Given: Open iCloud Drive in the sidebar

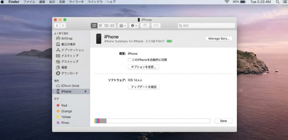Looking at the screenshot, I should [71, 86].
